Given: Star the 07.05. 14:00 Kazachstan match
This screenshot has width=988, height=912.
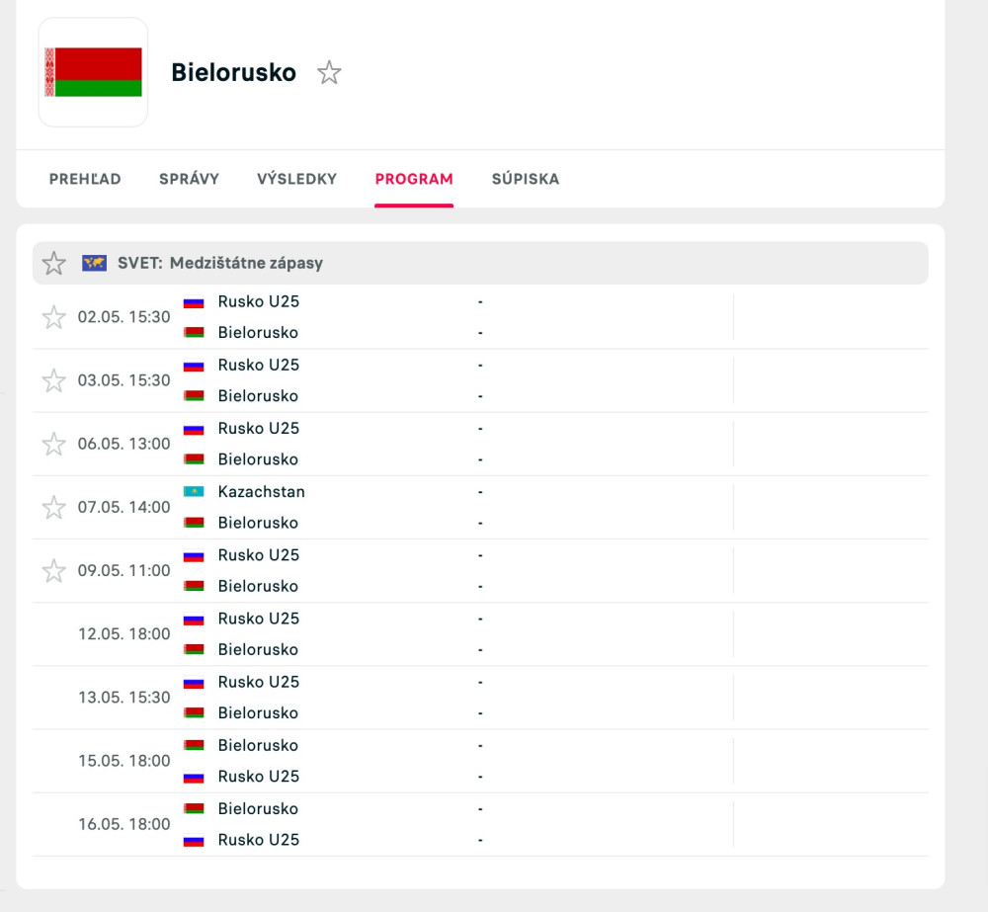Looking at the screenshot, I should tap(54, 507).
